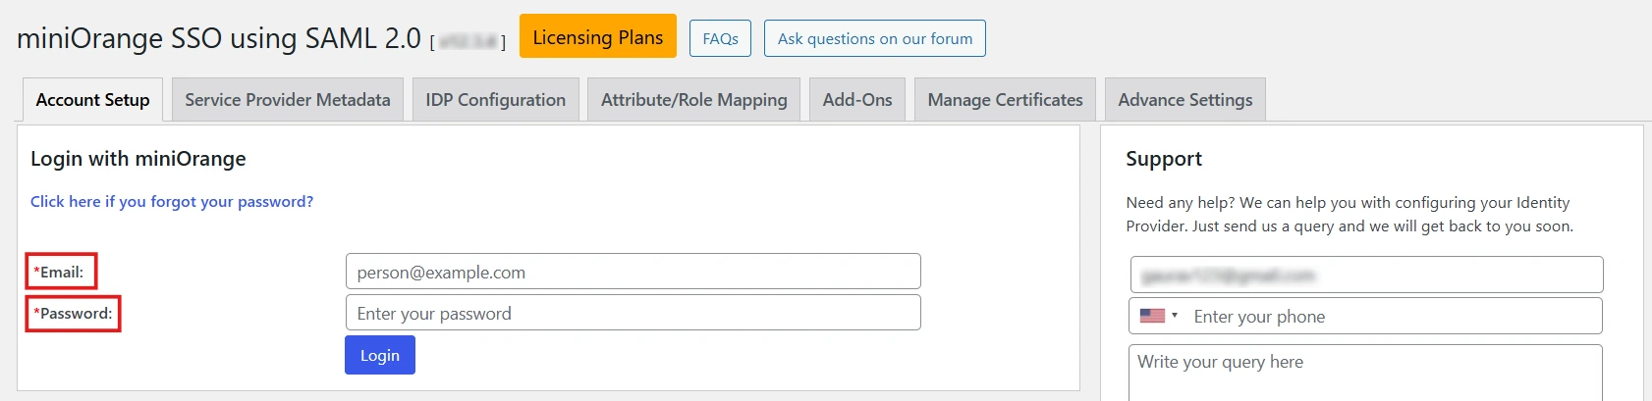The width and height of the screenshot is (1652, 401).
Task: Click the Enter your password field
Action: pyautogui.click(x=633, y=313)
